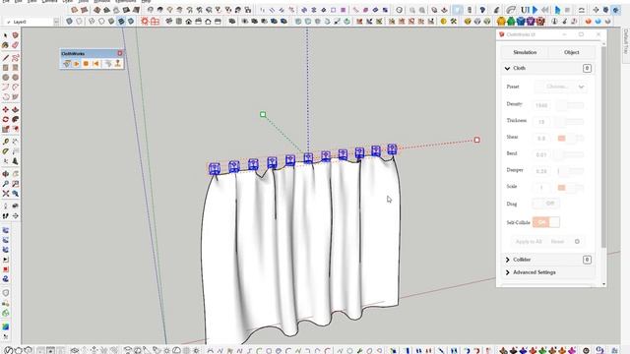Image resolution: width=630 pixels, height=354 pixels.
Task: Select the Freehand drawing tool
Action: pos(16,58)
